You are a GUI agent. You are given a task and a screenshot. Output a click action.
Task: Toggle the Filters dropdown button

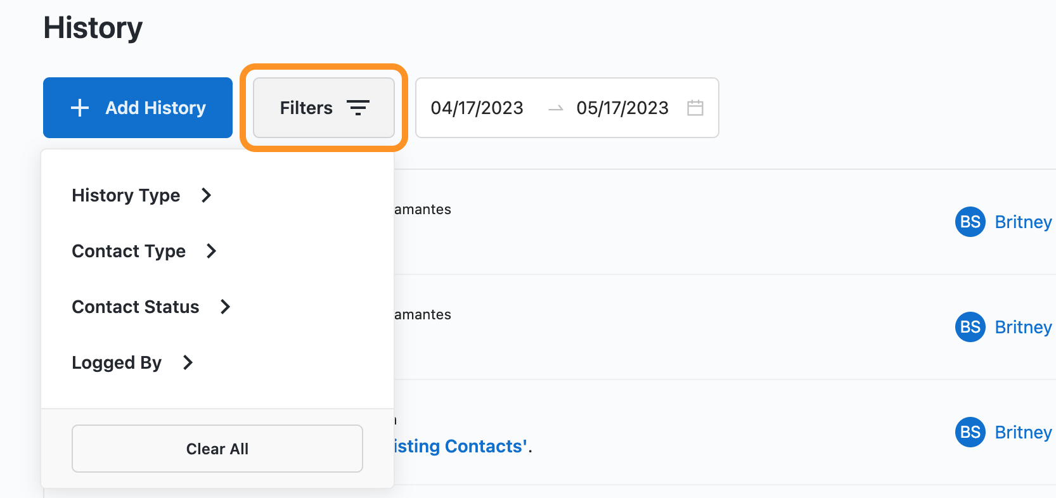323,108
